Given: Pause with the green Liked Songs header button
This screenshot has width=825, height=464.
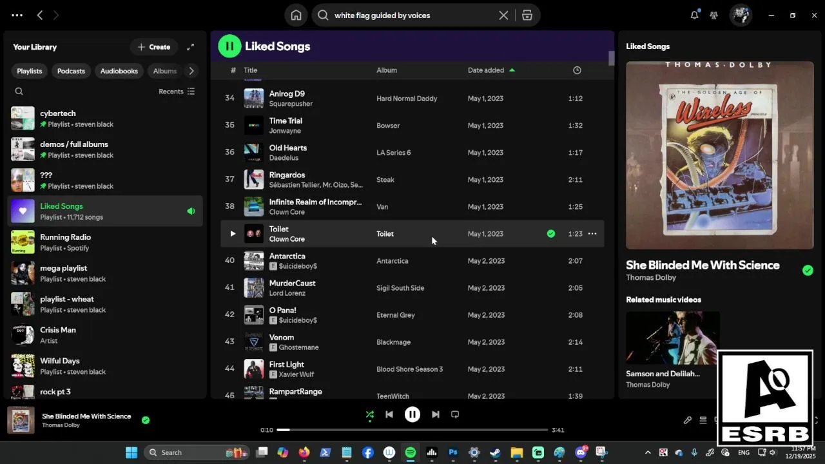Looking at the screenshot, I should click(x=229, y=46).
